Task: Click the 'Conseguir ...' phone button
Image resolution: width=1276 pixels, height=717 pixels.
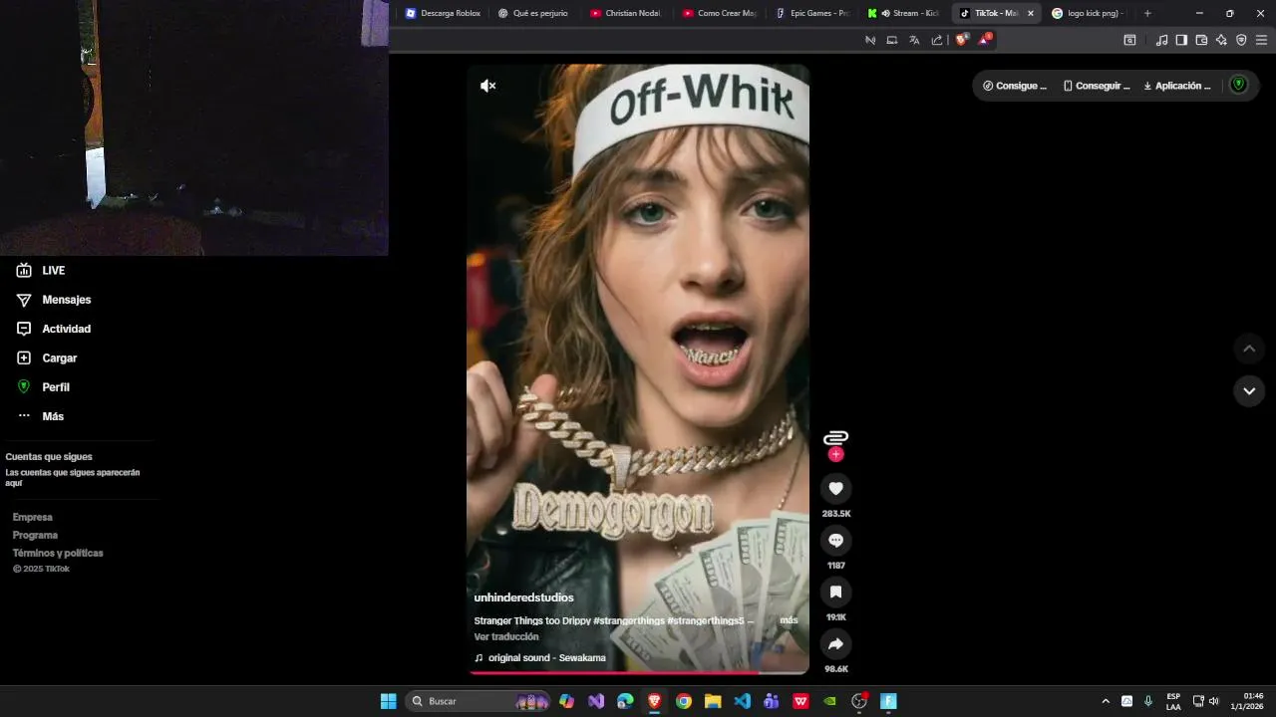Action: [x=1097, y=86]
